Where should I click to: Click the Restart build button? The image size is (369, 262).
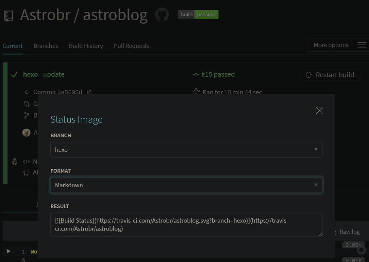[330, 75]
